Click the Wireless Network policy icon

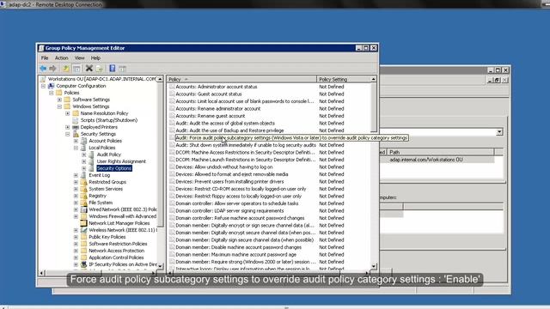coord(84,230)
